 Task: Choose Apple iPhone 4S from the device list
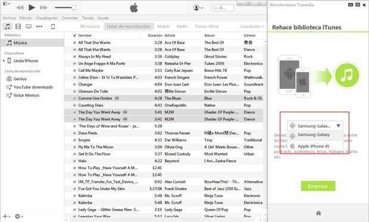pos(315,146)
